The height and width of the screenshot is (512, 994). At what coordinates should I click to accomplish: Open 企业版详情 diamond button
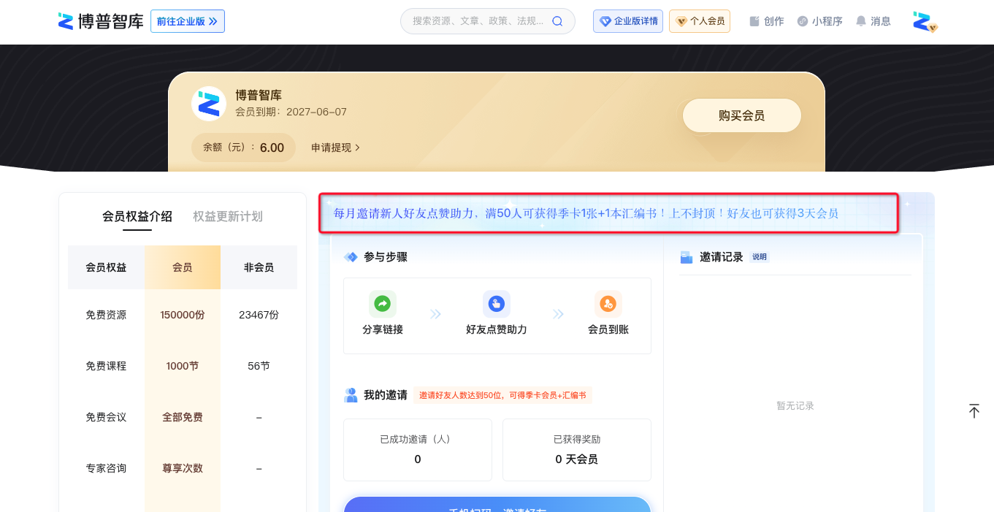pos(628,21)
